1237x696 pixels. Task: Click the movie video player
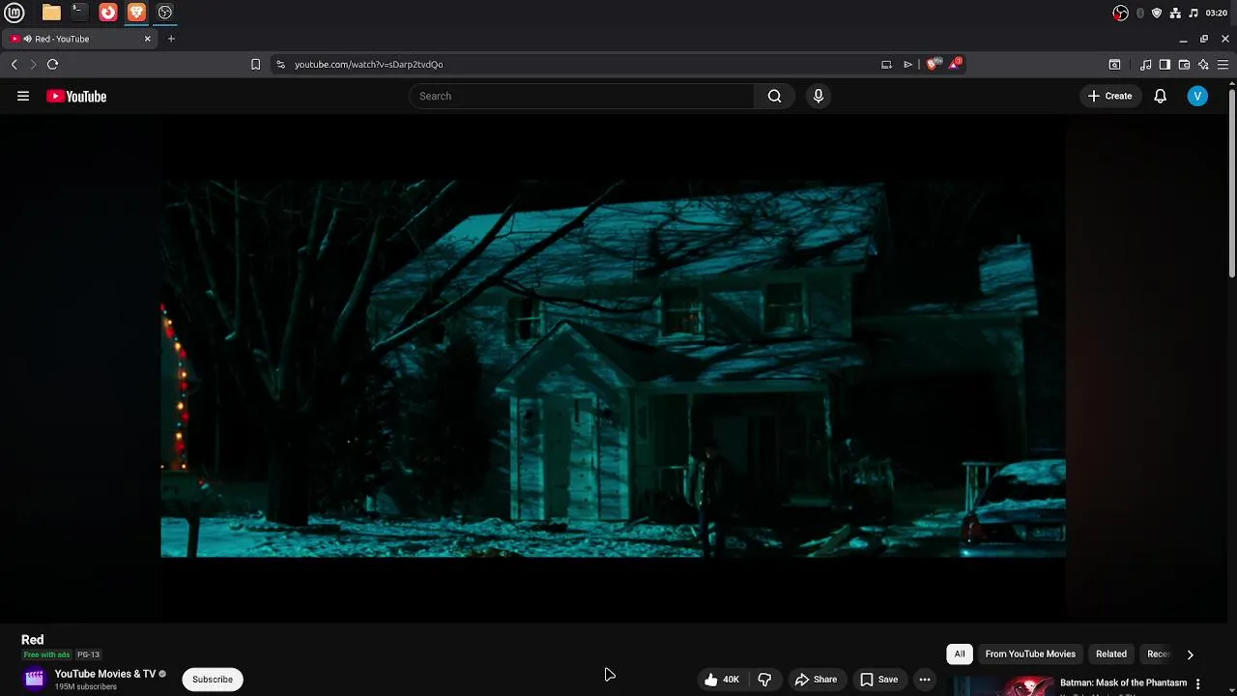click(614, 368)
